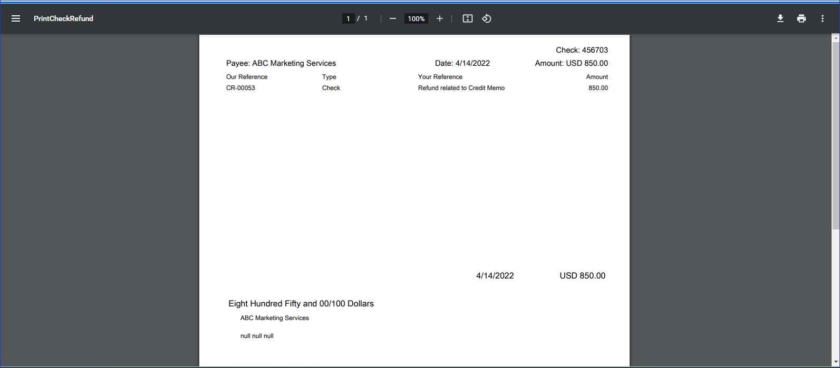
Task: Click the 'Payee: ABC Marketing Services' header
Action: pos(281,63)
